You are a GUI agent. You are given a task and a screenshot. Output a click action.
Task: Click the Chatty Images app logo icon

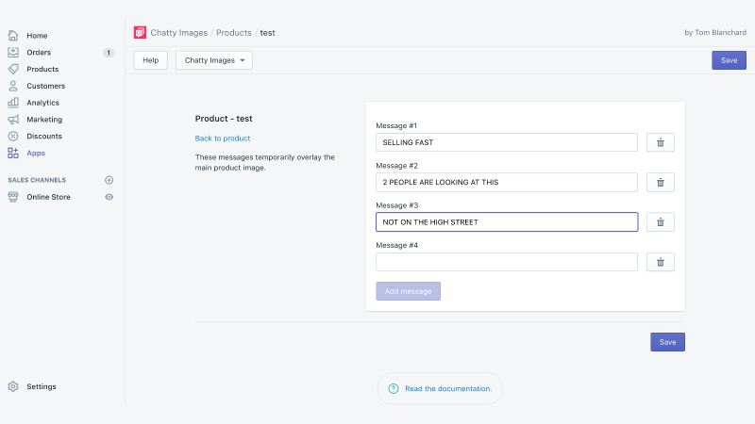coord(140,33)
